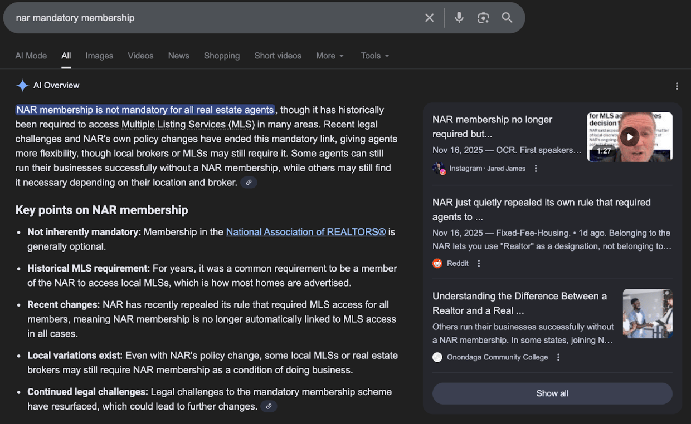691x424 pixels.
Task: Click the highlighted 'NAR membership is not mandatory' sentence
Action: [145, 110]
